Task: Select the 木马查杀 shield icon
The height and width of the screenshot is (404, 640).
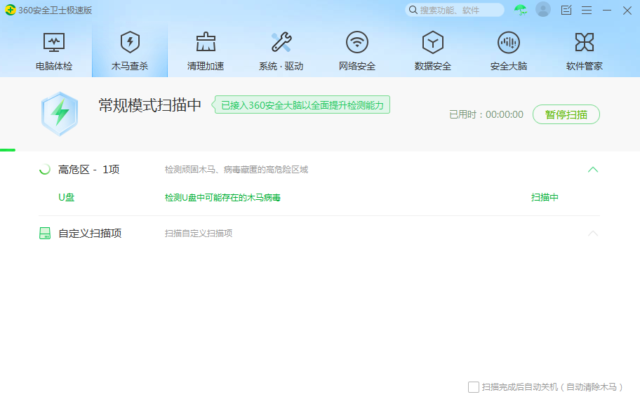Action: click(130, 43)
